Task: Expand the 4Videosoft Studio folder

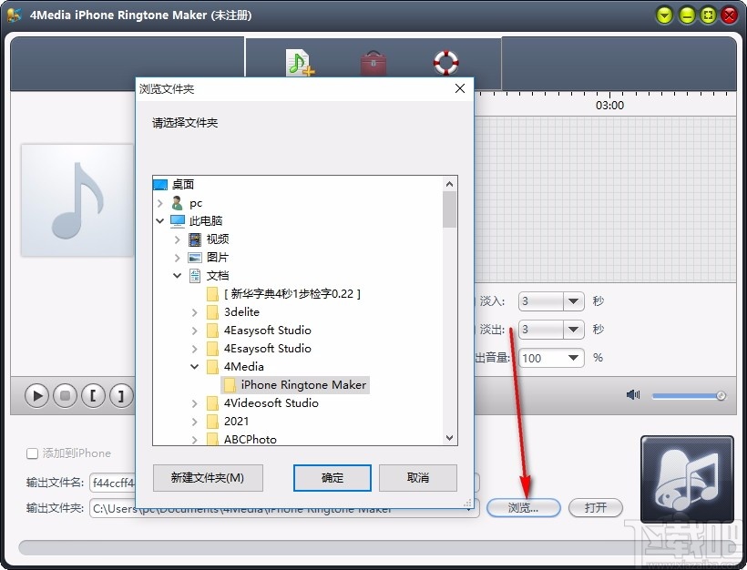Action: pyautogui.click(x=194, y=402)
